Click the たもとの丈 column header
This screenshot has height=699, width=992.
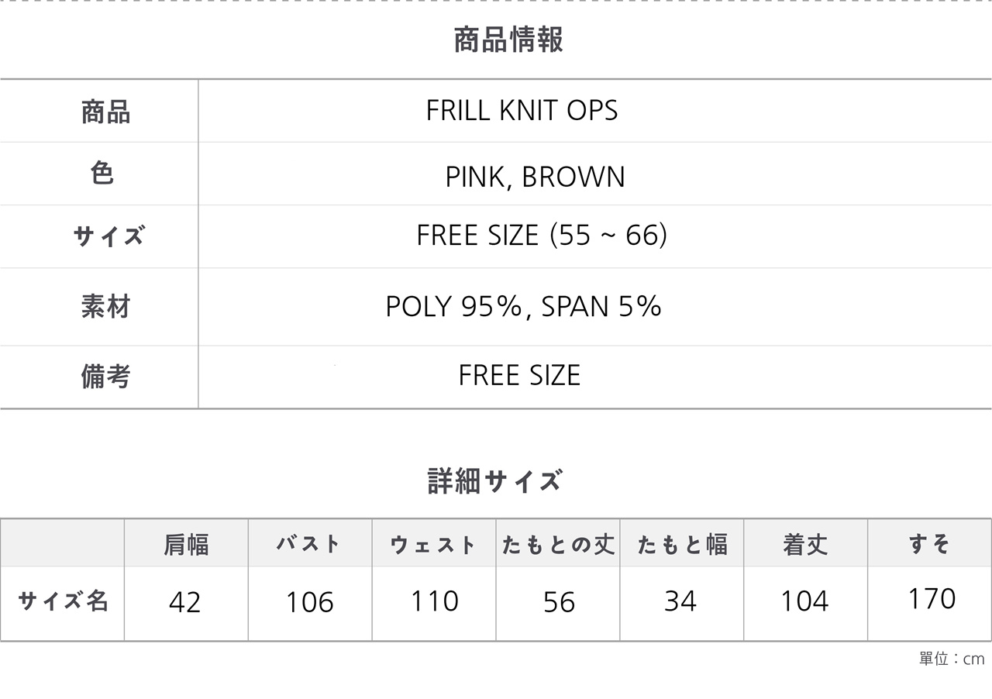[x=558, y=545]
